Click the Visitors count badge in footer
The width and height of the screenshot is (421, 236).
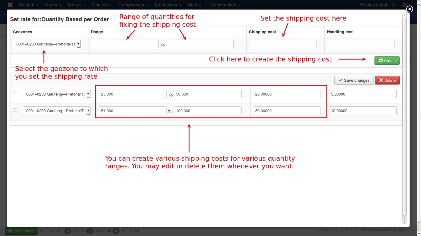click(x=67, y=231)
